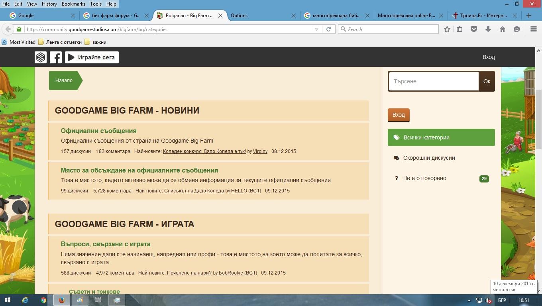Open Лента с отметки bookmark folder
The height and width of the screenshot is (306, 542).
(60, 42)
